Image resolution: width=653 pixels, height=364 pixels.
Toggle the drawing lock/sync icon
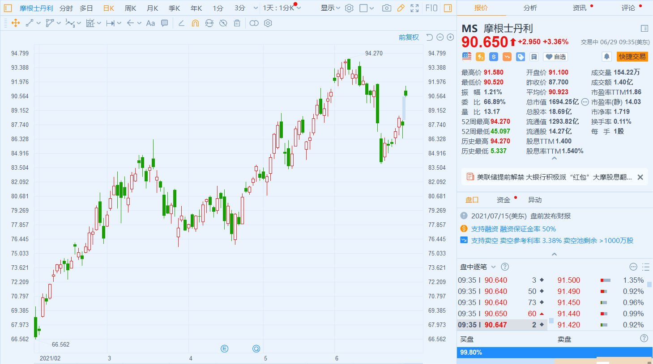[209, 23]
